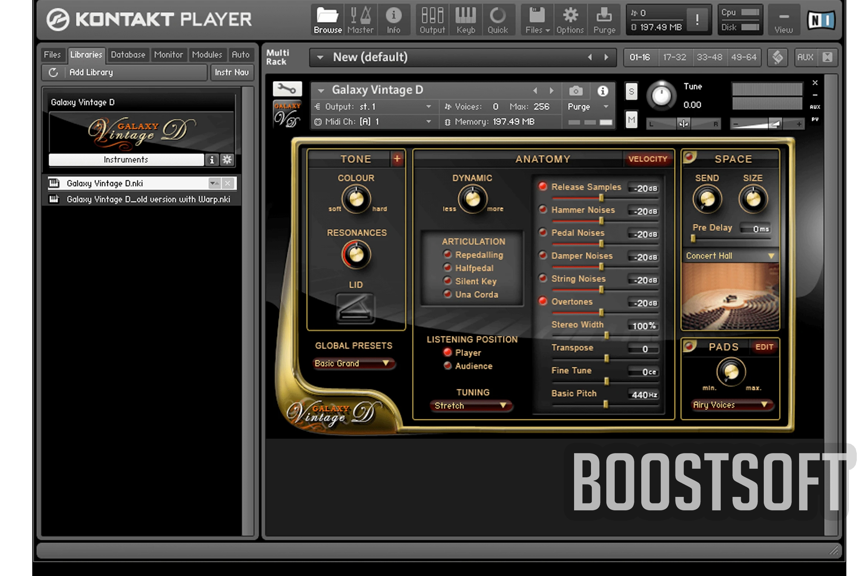Switch to the Auto tab

[x=240, y=55]
